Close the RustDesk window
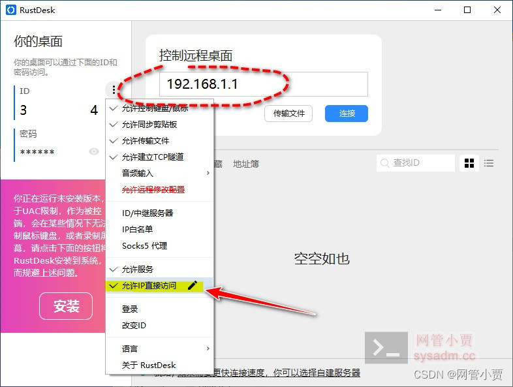Screen dimensions: 513x387 click(497, 10)
